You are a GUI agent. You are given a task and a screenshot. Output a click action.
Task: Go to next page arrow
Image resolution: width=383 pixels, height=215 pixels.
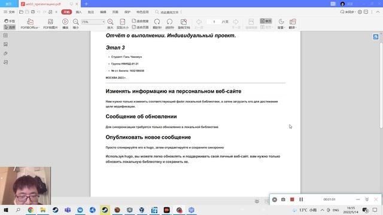click(x=235, y=21)
